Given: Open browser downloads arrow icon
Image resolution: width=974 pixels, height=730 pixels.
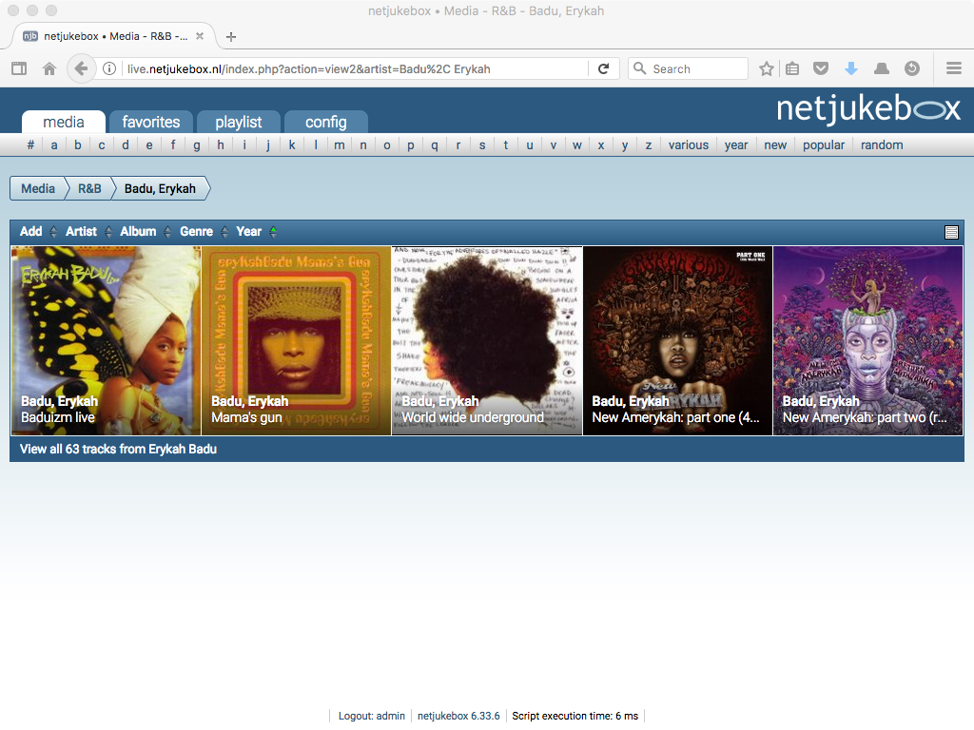Looking at the screenshot, I should coord(851,68).
